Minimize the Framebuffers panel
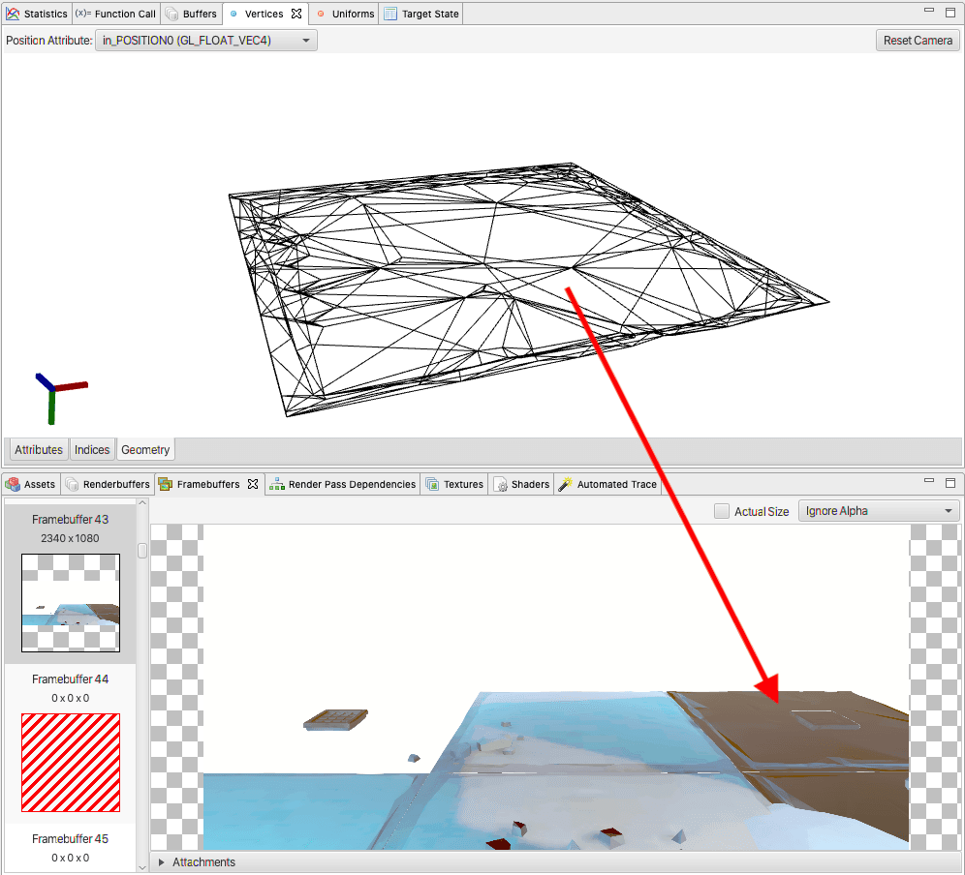Viewport: 965px width, 875px height. [929, 481]
